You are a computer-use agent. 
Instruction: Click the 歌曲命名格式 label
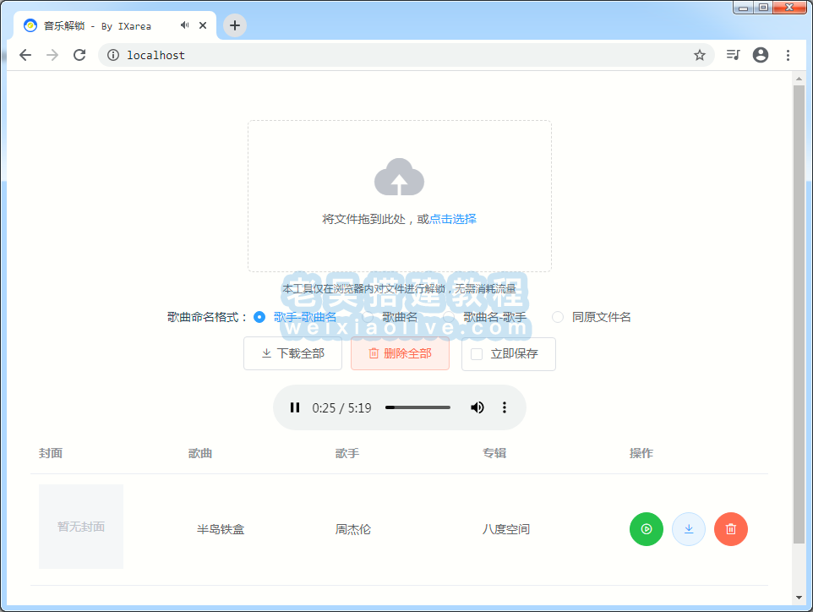[207, 317]
